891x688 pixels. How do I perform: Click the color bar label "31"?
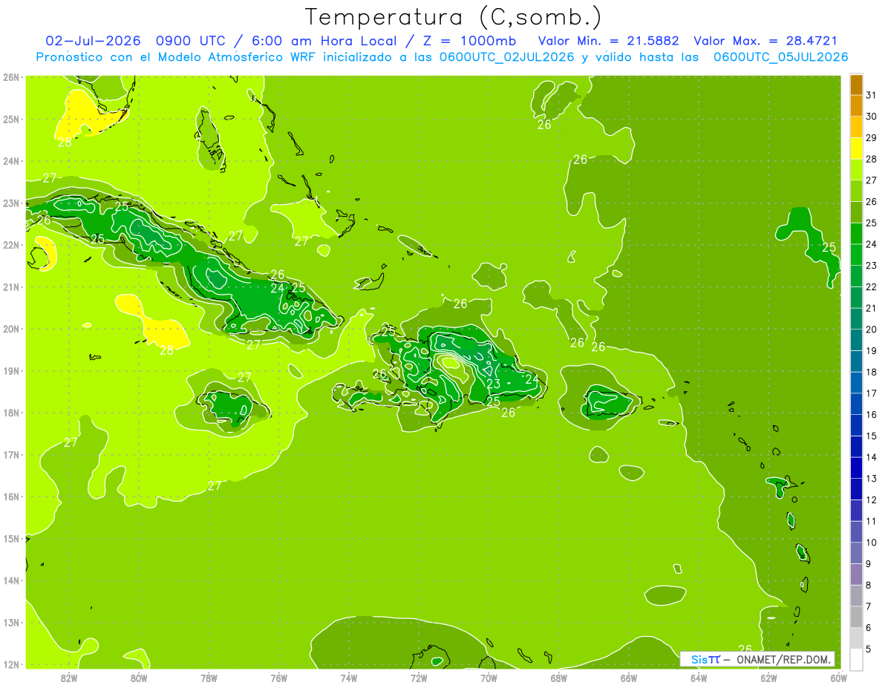pyautogui.click(x=871, y=95)
